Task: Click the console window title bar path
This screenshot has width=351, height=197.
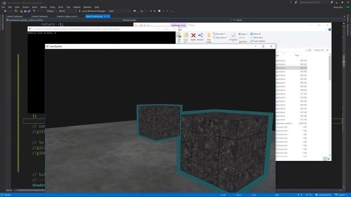Action: [x=76, y=29]
